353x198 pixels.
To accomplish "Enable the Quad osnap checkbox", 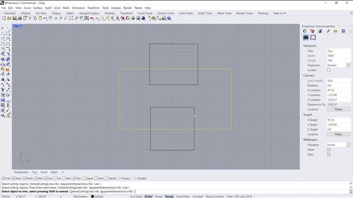I will 84,178.
